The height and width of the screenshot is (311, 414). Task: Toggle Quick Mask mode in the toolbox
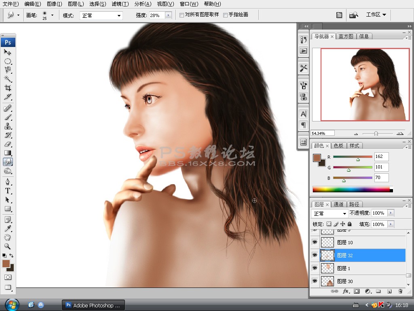(x=8, y=277)
